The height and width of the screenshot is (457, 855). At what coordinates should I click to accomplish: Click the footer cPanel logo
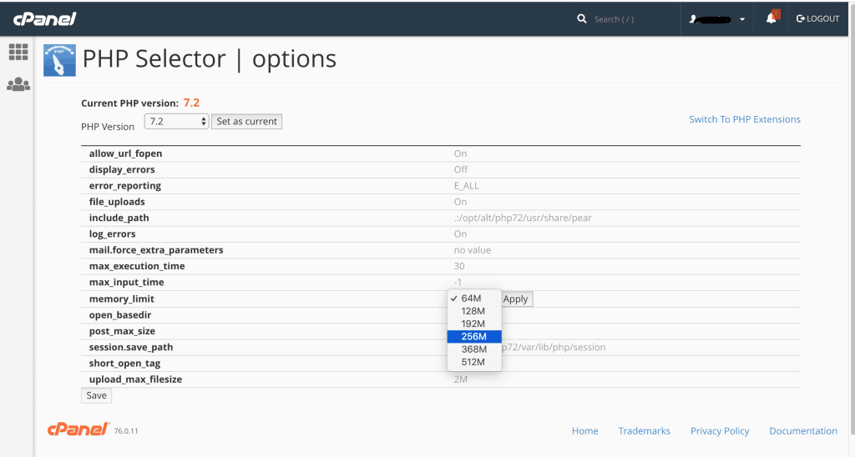click(x=78, y=429)
